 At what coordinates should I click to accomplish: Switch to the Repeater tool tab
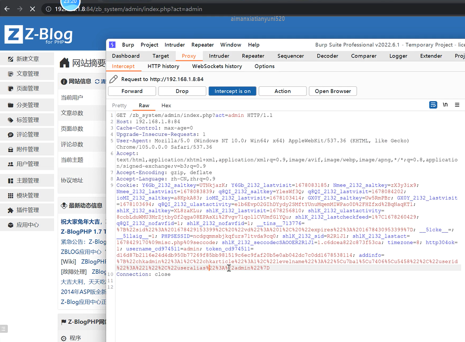(253, 56)
